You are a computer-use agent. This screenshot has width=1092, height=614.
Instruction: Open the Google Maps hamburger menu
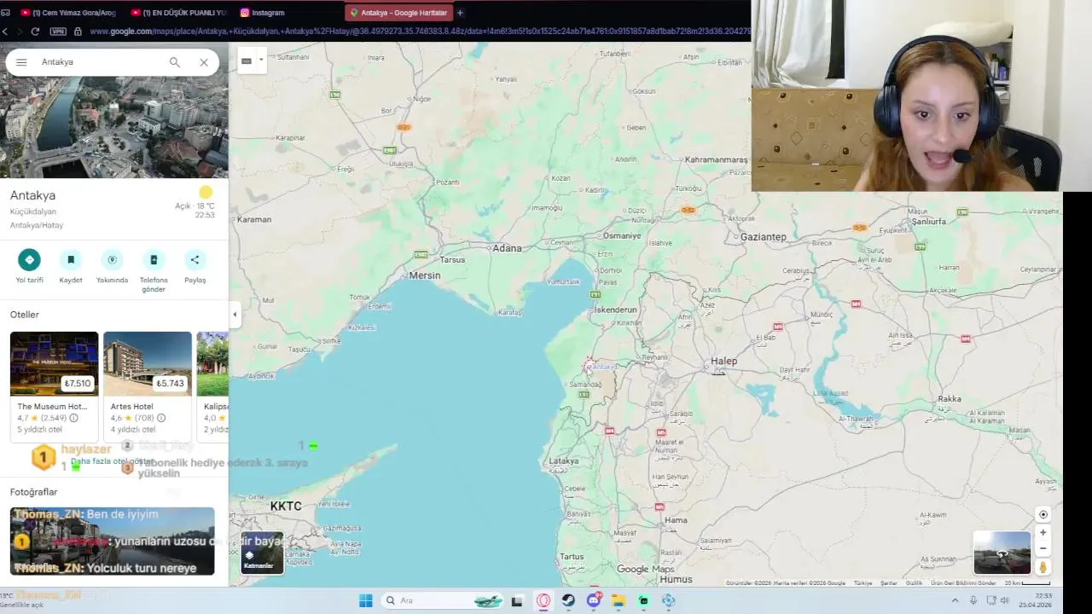click(x=21, y=62)
